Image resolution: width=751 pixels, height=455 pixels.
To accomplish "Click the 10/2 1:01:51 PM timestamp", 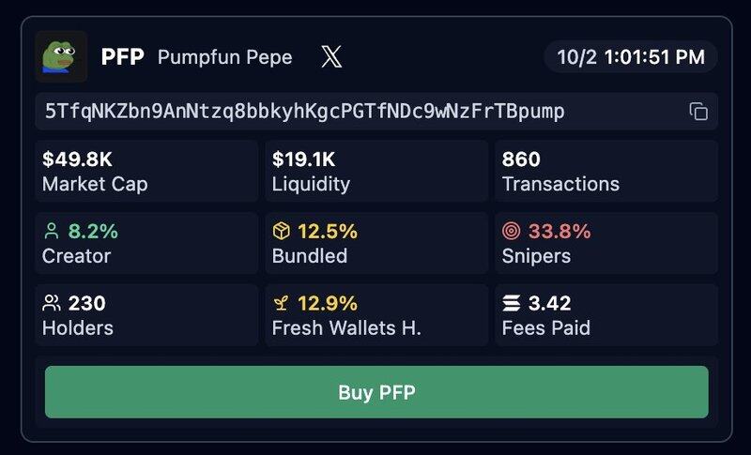I will [x=631, y=57].
